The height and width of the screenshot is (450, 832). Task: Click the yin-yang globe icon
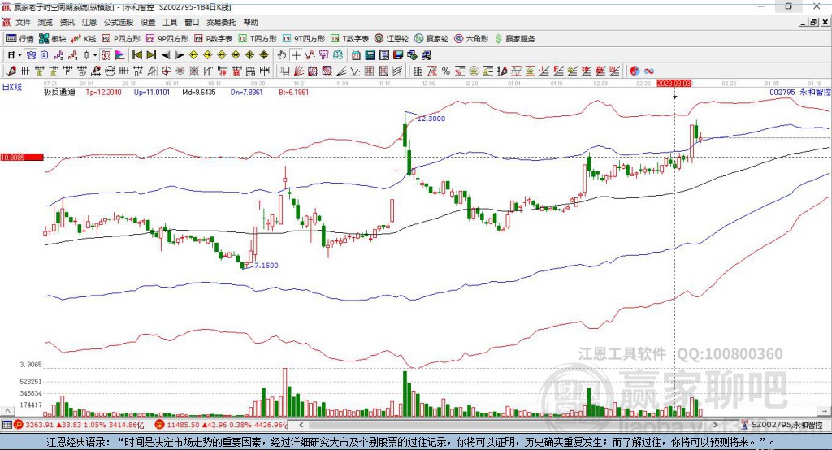[x=635, y=71]
